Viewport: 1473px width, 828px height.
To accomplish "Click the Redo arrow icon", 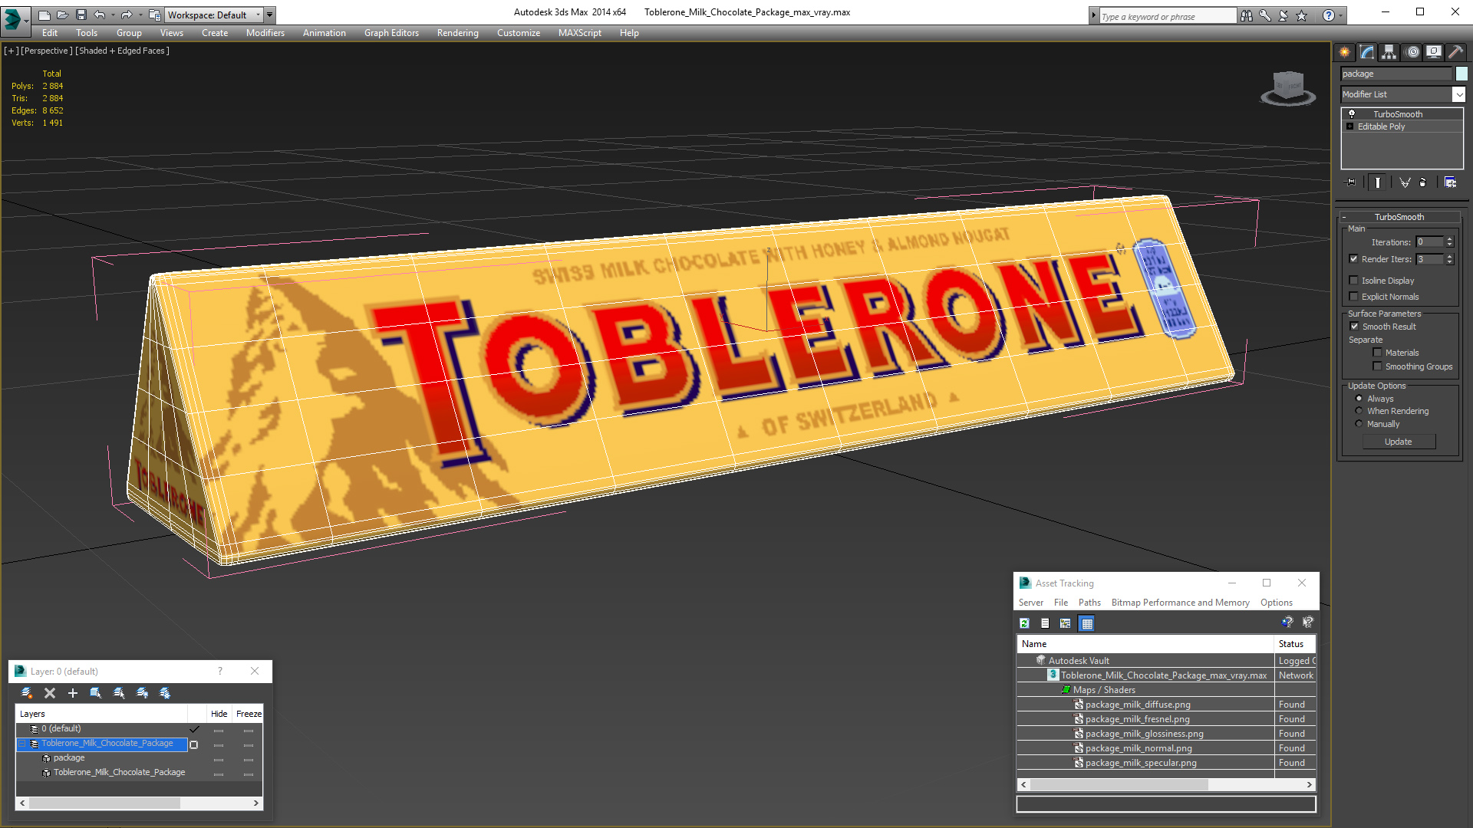I will point(126,15).
